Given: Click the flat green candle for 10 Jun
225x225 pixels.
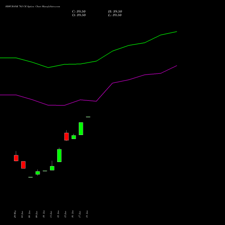Looking at the screenshot, I should pos(45,171).
